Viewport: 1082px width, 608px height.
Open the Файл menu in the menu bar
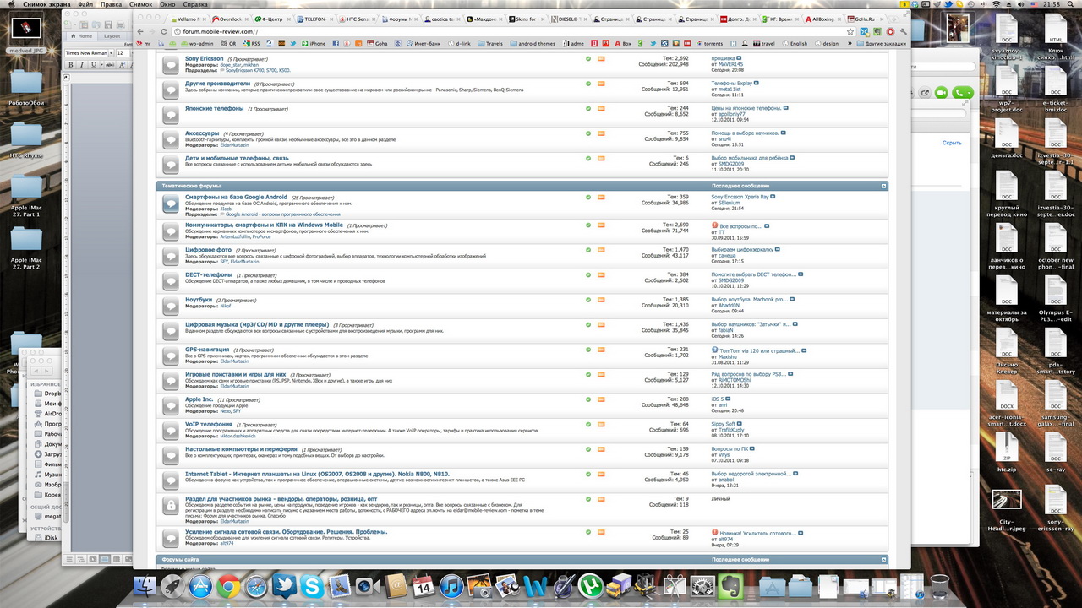tap(85, 5)
